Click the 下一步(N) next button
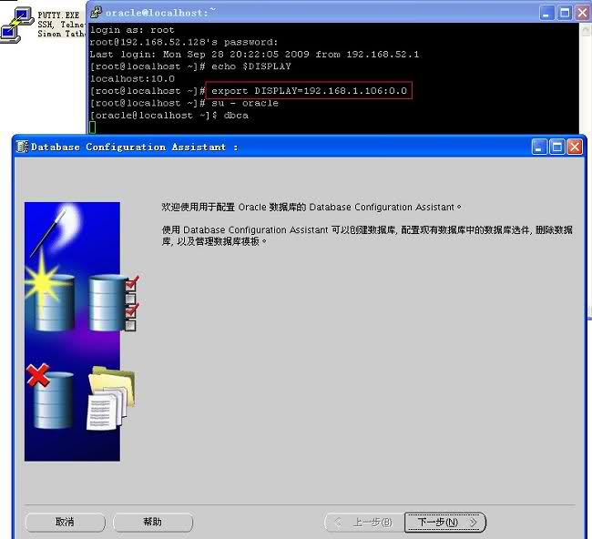The image size is (592, 539). [445, 522]
